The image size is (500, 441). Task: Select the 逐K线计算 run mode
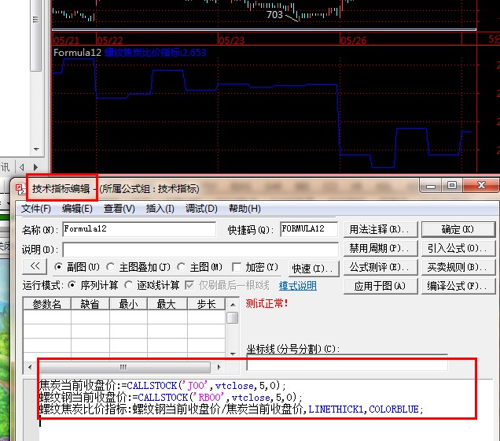[x=129, y=285]
